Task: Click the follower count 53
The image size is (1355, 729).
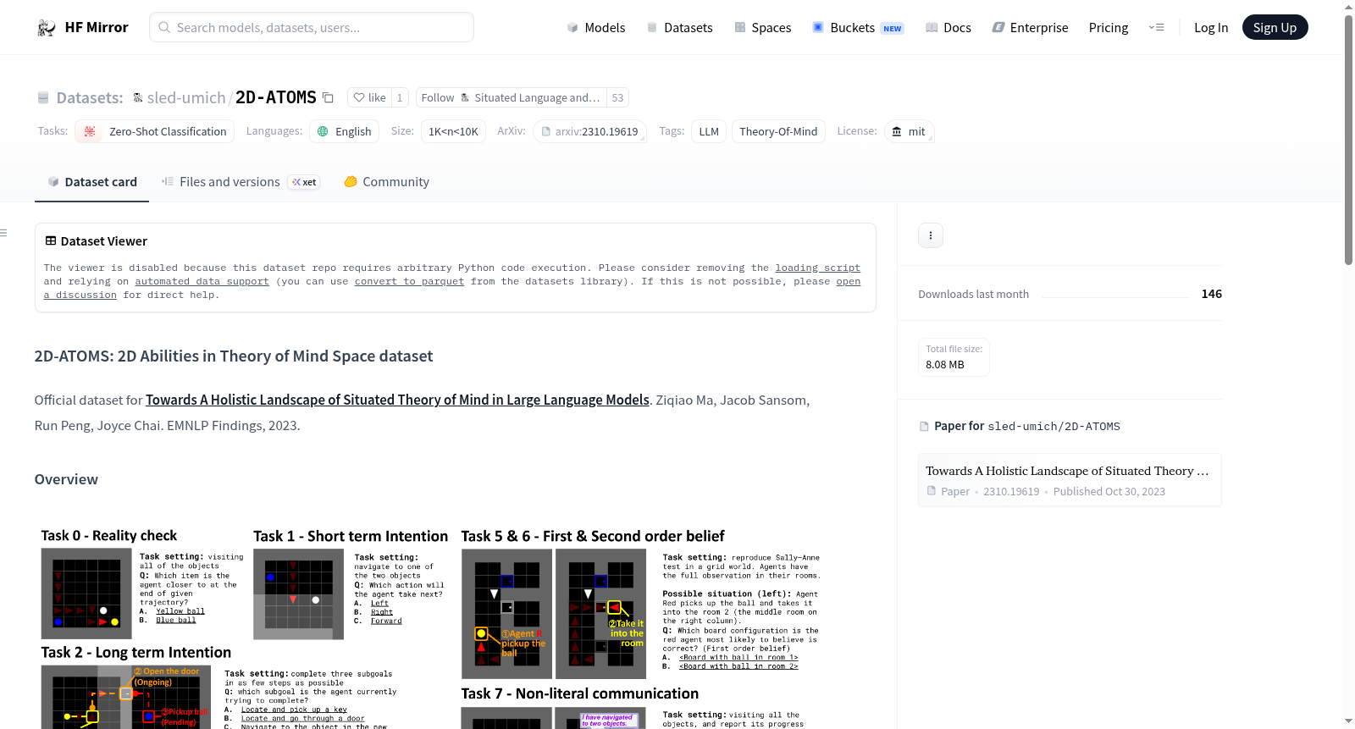Action: coord(617,97)
